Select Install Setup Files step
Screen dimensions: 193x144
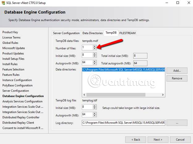tap(13, 59)
